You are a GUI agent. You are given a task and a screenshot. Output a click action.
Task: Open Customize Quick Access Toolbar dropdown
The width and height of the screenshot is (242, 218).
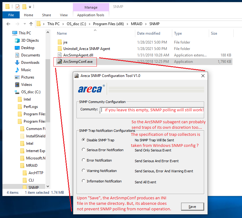(30, 7)
